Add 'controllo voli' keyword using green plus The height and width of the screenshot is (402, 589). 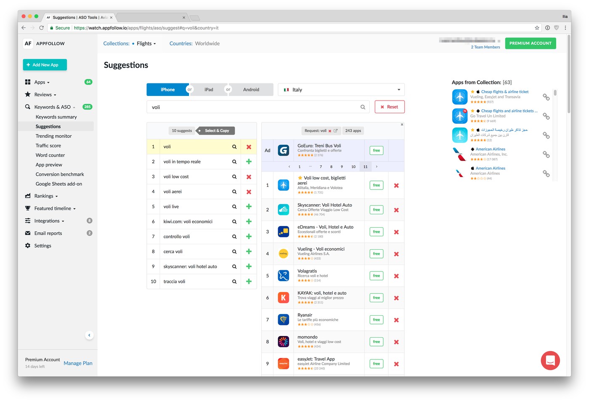tap(249, 237)
